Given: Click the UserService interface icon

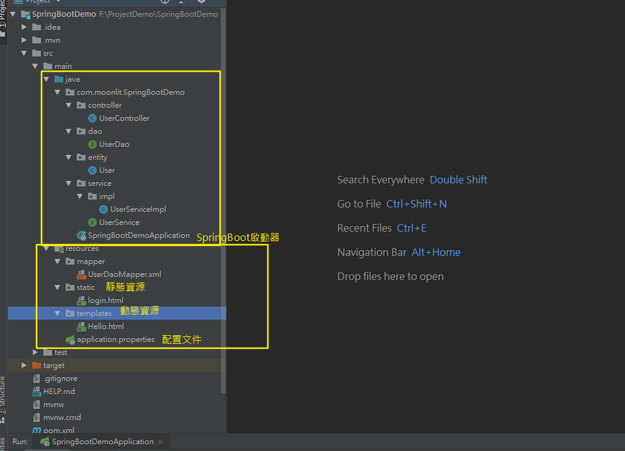Looking at the screenshot, I should click(92, 222).
